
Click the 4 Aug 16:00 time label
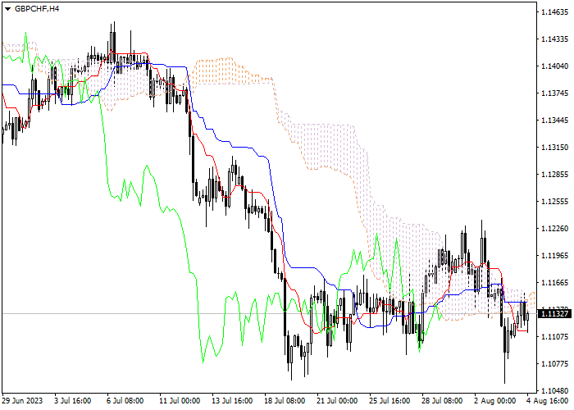pyautogui.click(x=548, y=401)
